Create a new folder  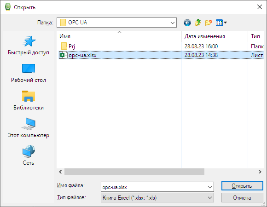tap(209, 23)
